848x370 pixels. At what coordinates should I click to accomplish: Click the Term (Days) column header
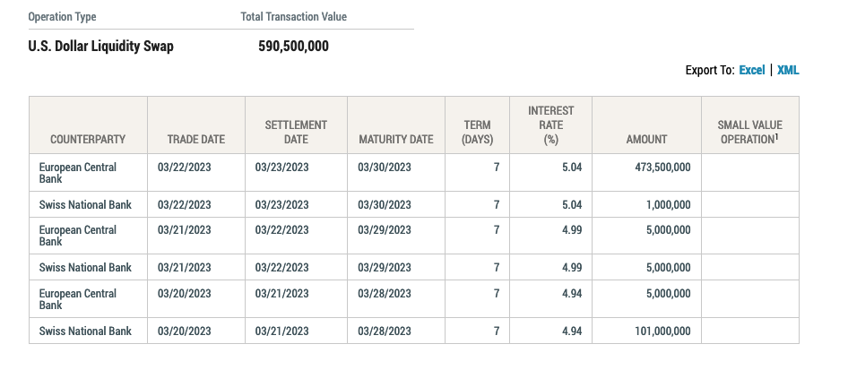click(x=477, y=132)
